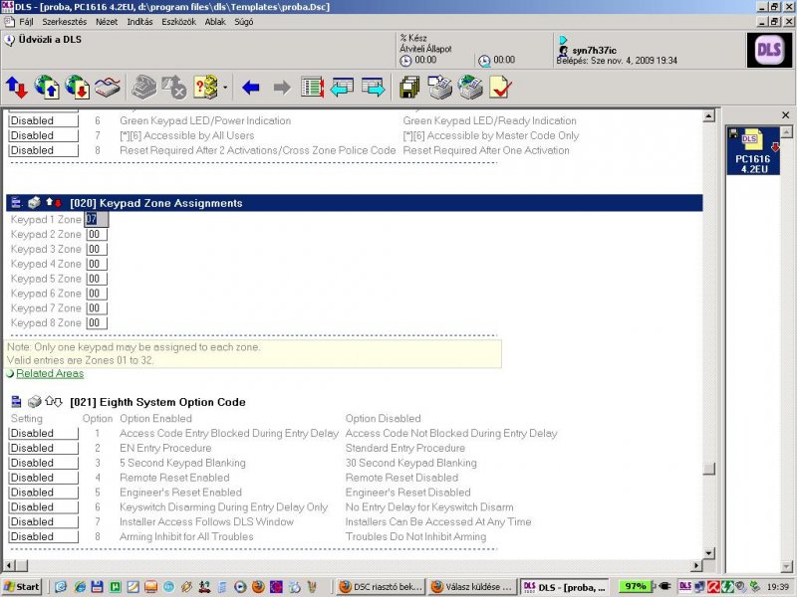Viewport: 797px width, 597px height.
Task: Open setting box for [*][6] Accessible by All Users
Action: pyautogui.click(x=44, y=135)
